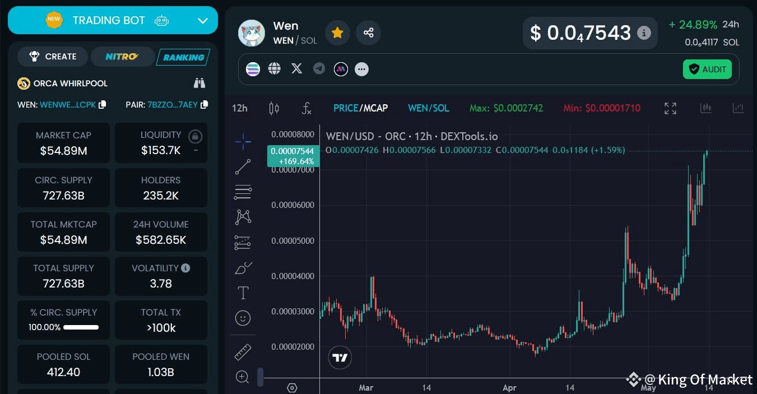Open the purple M logo social link
Viewport: 757px width, 394px height.
point(341,69)
